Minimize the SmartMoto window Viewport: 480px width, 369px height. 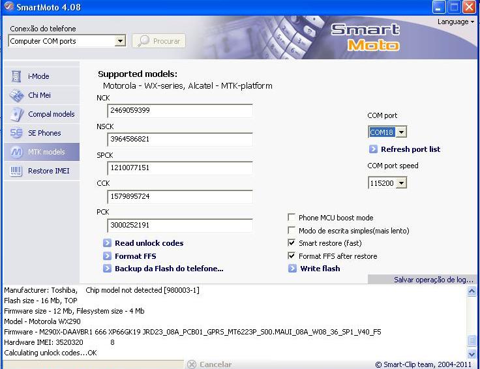(439, 7)
